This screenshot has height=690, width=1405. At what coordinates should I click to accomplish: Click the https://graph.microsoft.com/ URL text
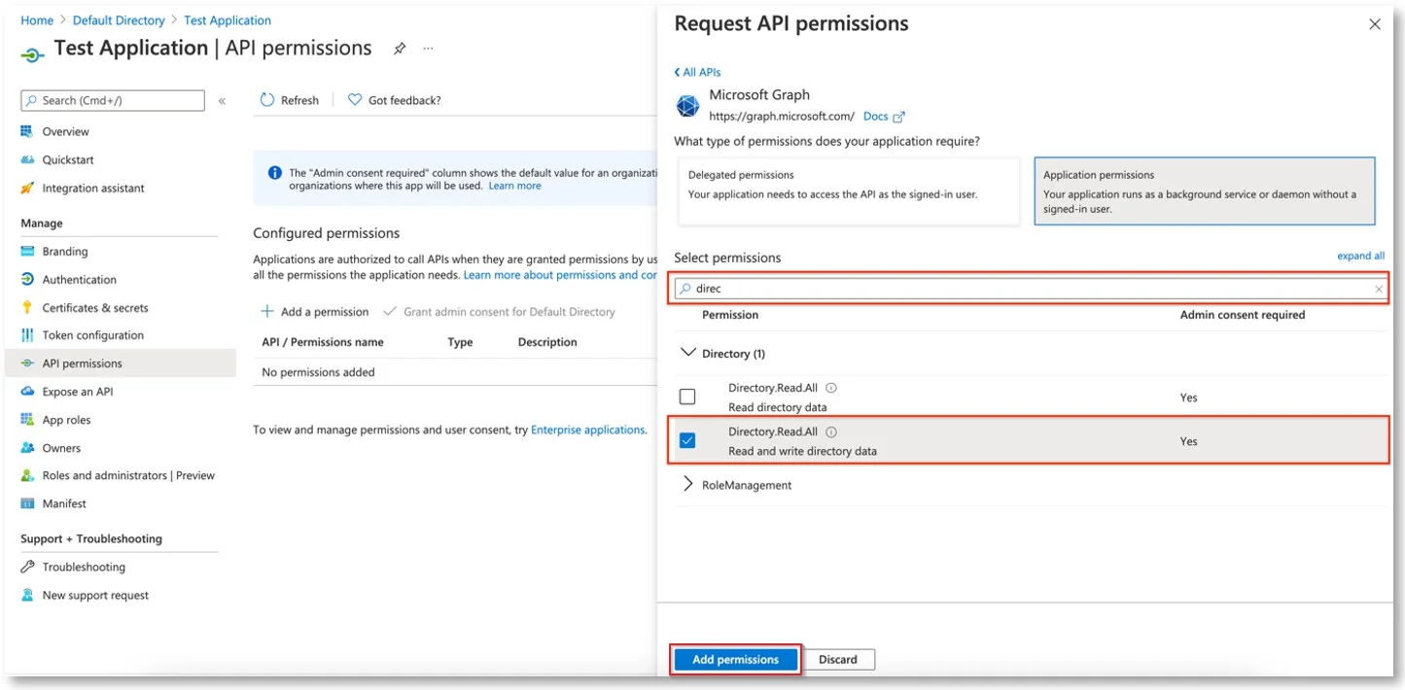tap(782, 117)
